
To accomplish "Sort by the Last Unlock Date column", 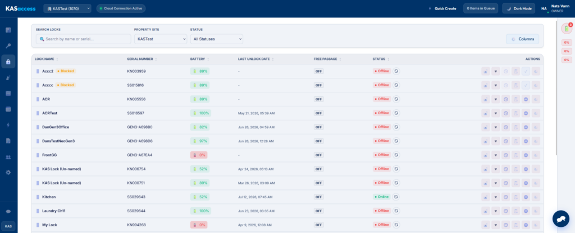I will tap(256, 59).
